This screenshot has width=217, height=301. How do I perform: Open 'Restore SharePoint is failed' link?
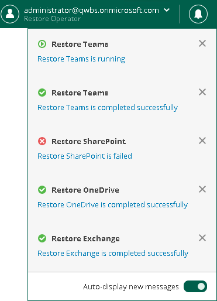coord(85,156)
